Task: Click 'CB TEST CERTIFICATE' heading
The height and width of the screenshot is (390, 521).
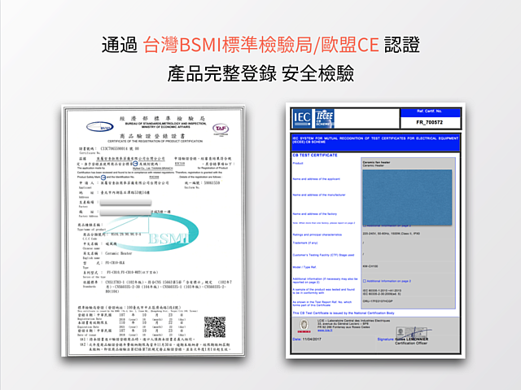Action: [315, 156]
